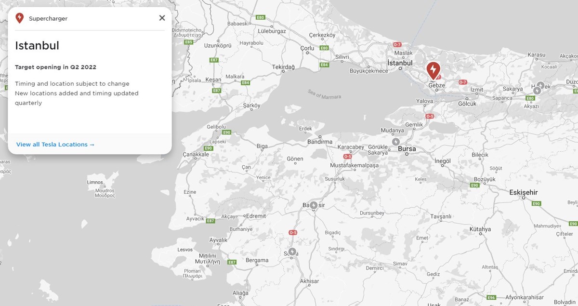The image size is (578, 306).
Task: Click 'Timing and location subject to change' text
Action: [72, 84]
